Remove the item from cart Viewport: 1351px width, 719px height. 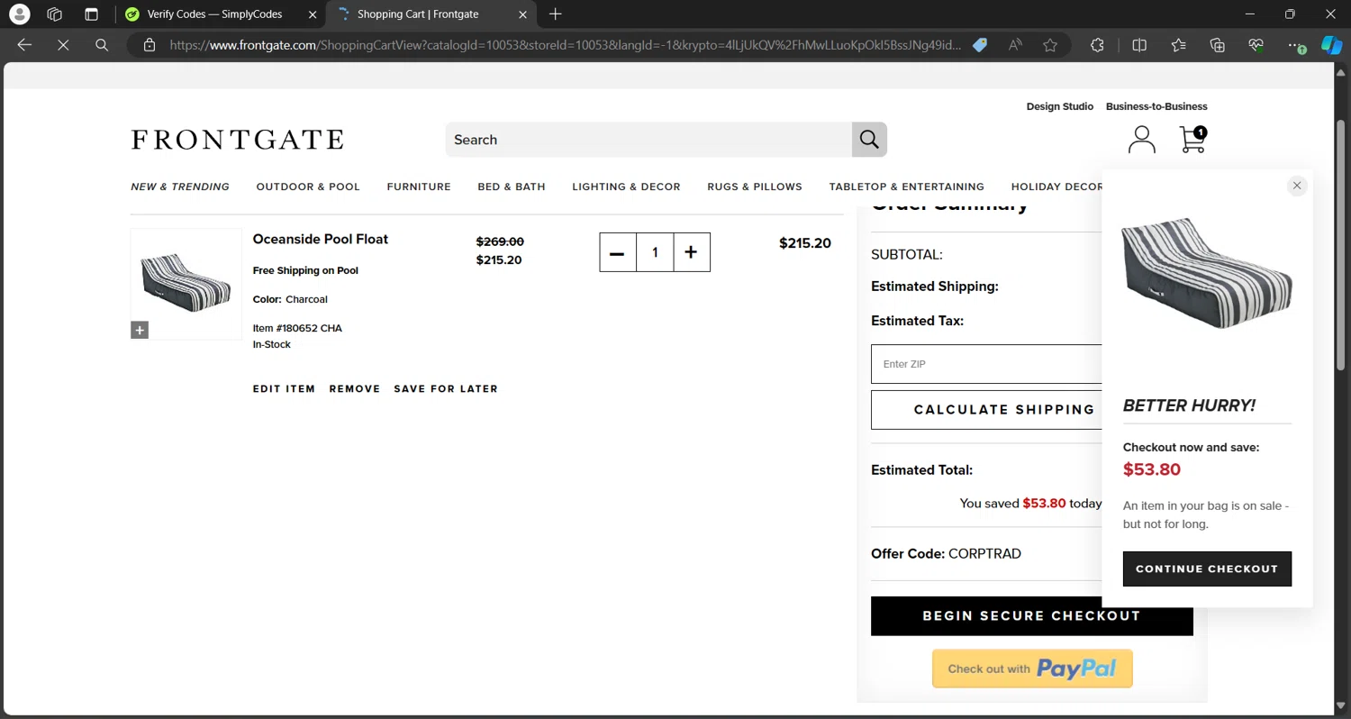click(x=355, y=389)
